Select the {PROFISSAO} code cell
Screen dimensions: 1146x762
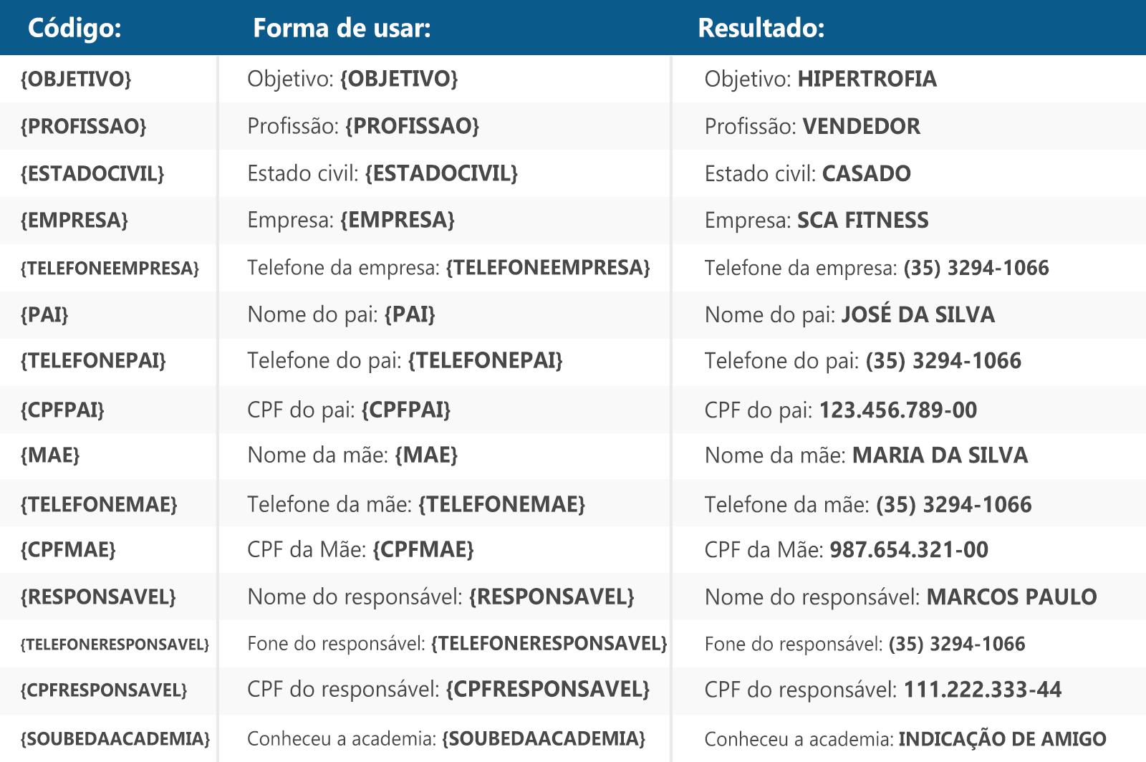pos(83,126)
